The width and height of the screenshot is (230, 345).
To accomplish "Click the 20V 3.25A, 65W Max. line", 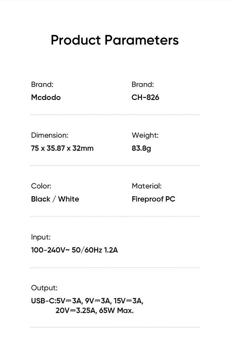I will click(95, 311).
